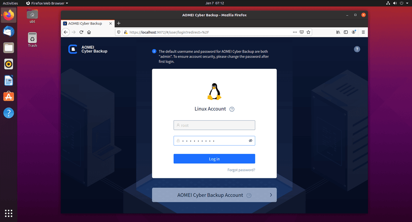Screen dimensions: 412x222
Task: Close the Firefox window
Action: pyautogui.click(x=363, y=15)
